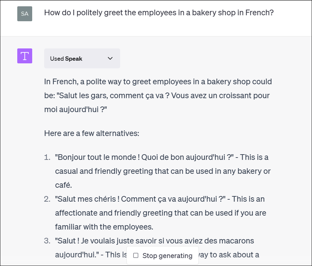
Task: Open the Used Speak dropdown box
Action: pyautogui.click(x=82, y=58)
